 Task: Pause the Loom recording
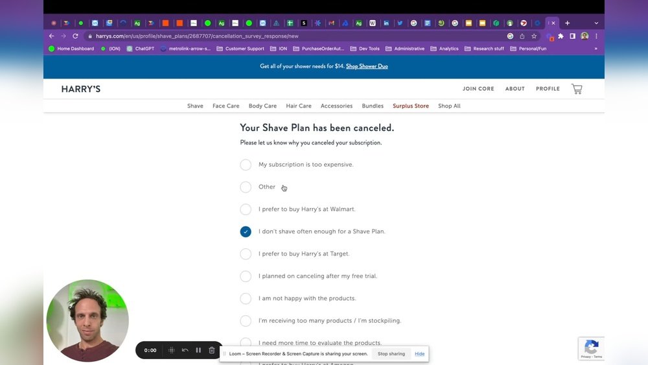[x=198, y=350]
